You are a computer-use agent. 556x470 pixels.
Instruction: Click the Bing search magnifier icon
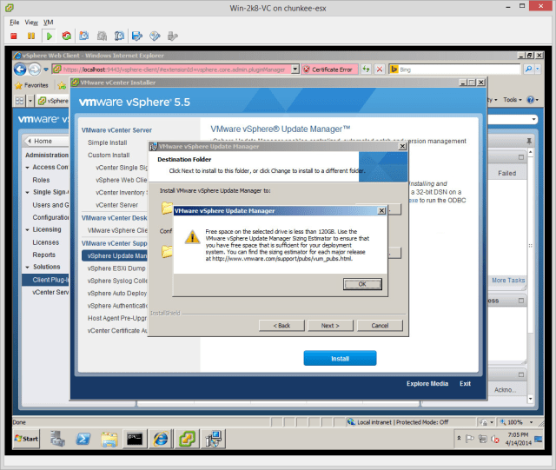coord(528,70)
